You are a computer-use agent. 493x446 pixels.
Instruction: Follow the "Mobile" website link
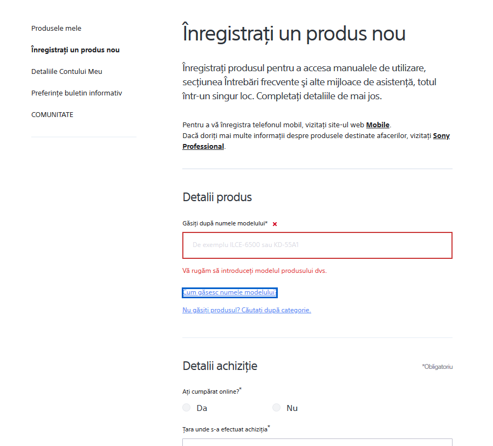tap(378, 125)
